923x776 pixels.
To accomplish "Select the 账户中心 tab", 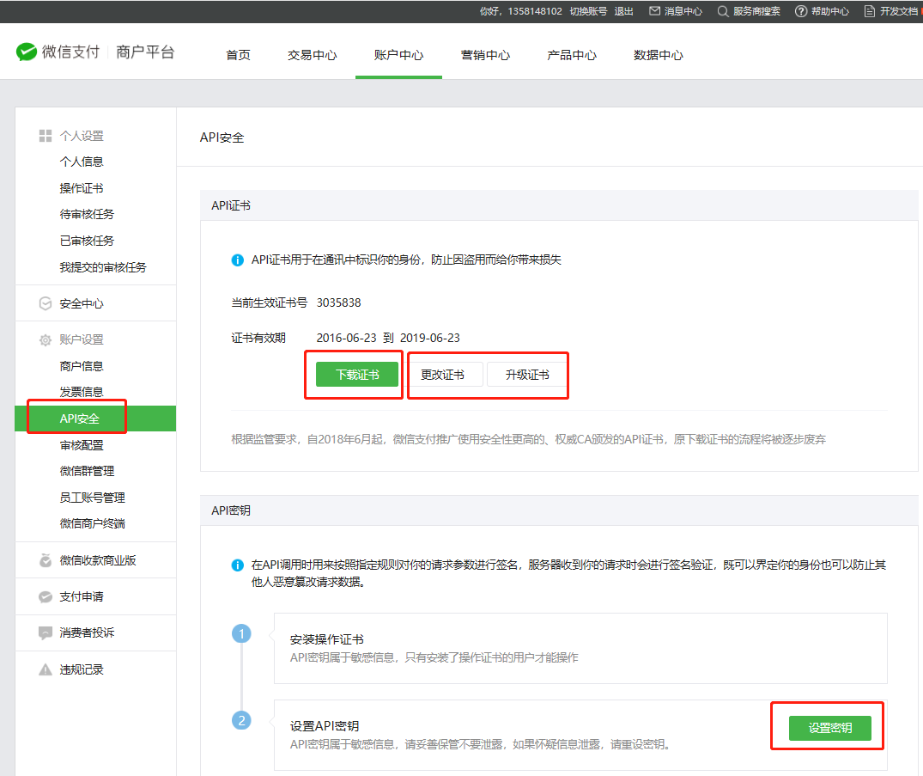I will tap(398, 55).
